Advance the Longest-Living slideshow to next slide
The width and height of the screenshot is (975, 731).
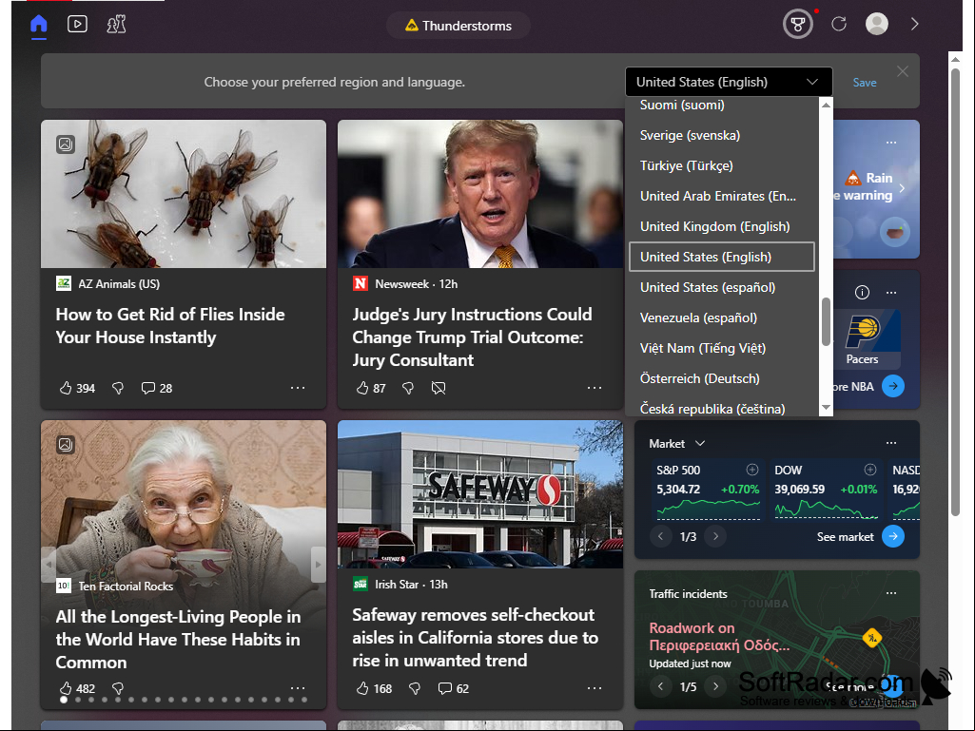(319, 565)
